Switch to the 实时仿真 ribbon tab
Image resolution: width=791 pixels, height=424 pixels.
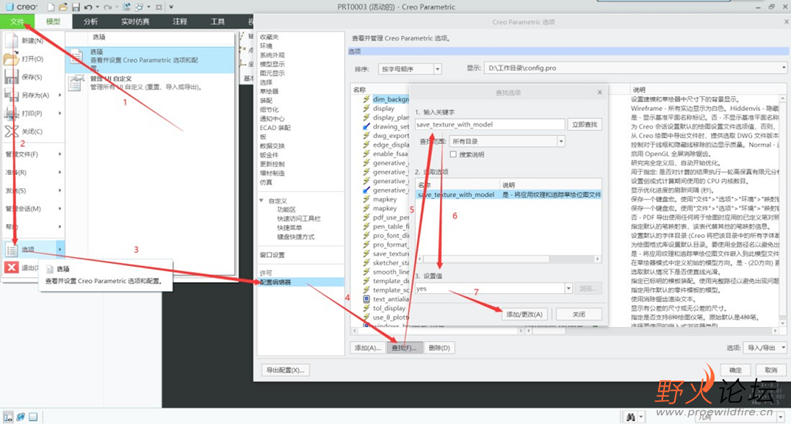click(135, 21)
